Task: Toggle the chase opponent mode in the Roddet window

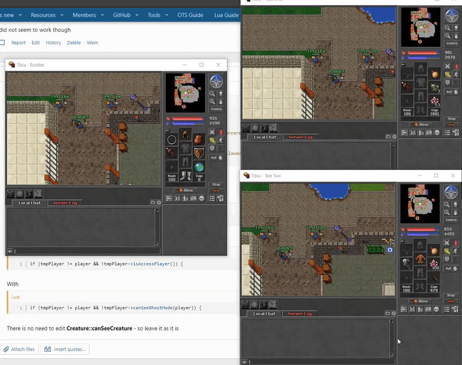Action: [221, 140]
